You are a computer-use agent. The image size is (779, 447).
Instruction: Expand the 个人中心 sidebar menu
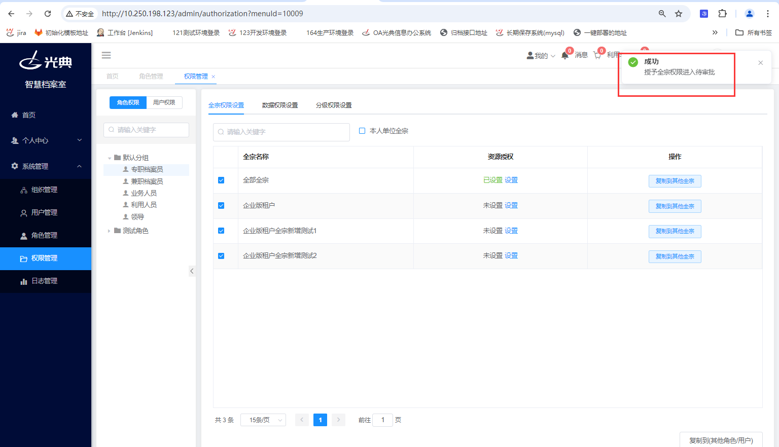(46, 140)
